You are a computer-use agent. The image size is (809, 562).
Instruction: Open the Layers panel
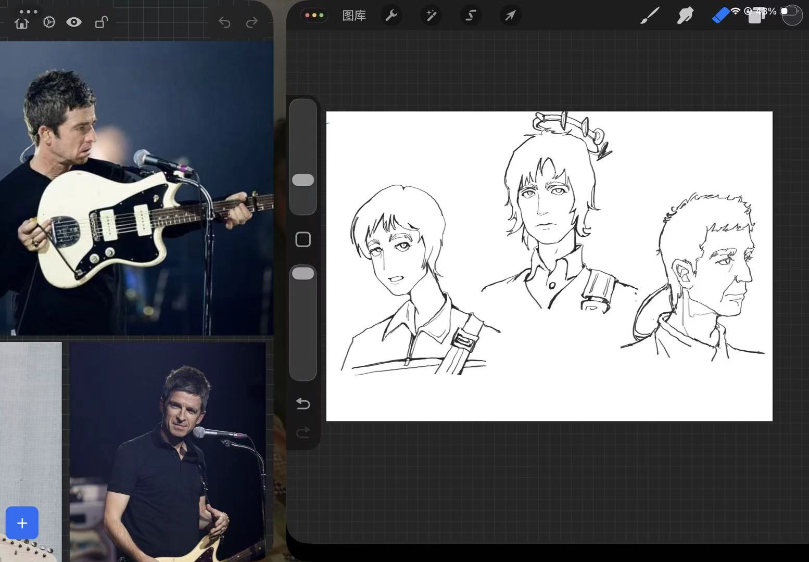(755, 16)
